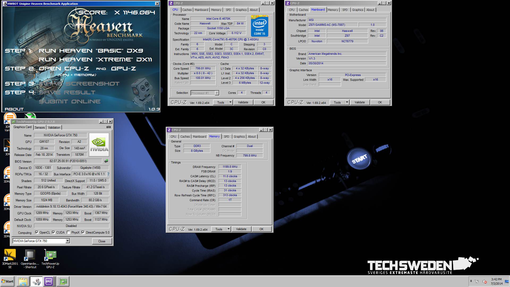Expand Tools dropdown arrow in CPU window
The image size is (510, 287).
[230, 102]
